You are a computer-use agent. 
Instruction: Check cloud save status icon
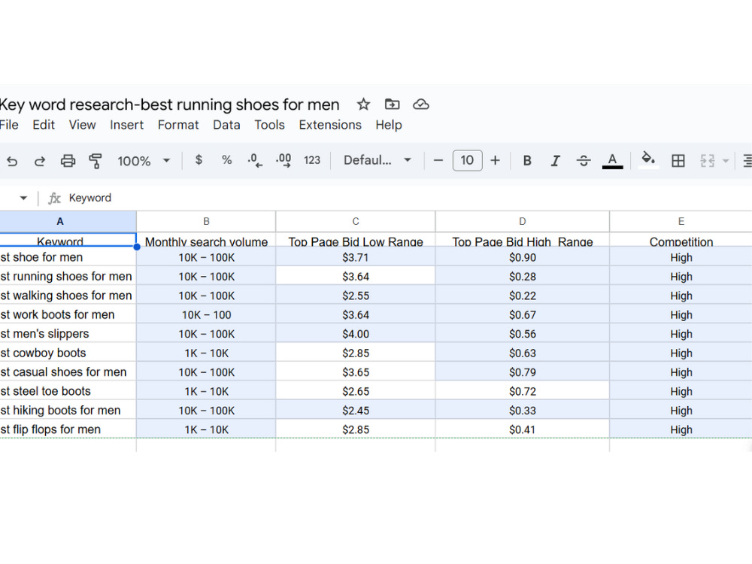420,104
